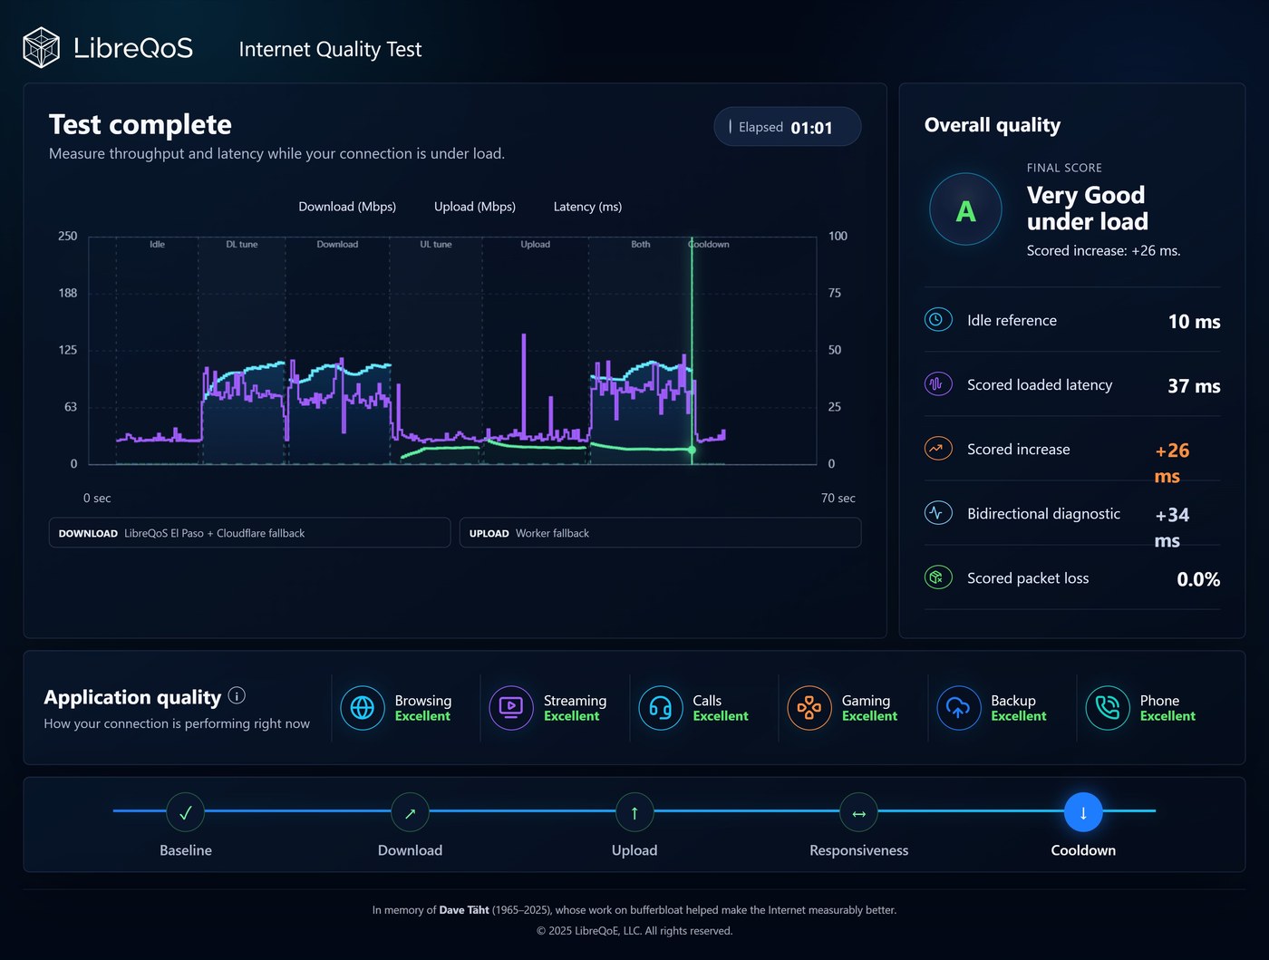Click the copyright LibreQoE, LLC notice
Screen dimensions: 1269x960
[634, 931]
